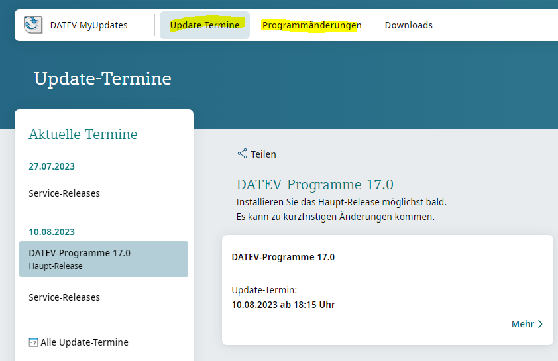This screenshot has width=558, height=361.
Task: Click the Update-Termine page headline
Action: [x=103, y=79]
